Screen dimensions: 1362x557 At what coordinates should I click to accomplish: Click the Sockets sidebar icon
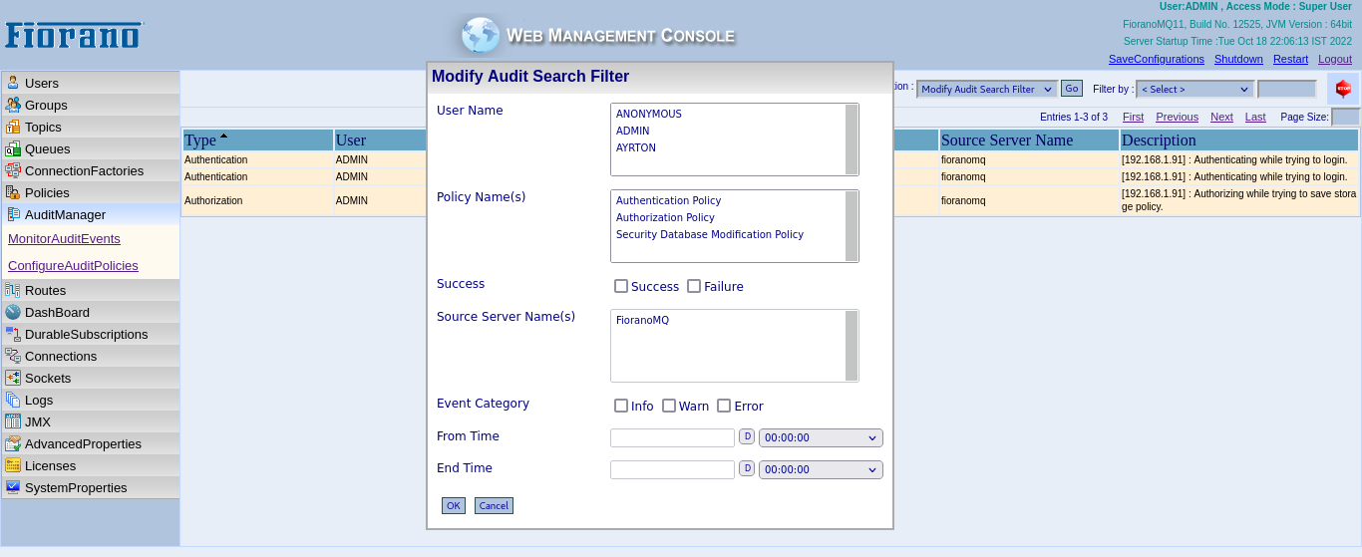click(x=13, y=378)
